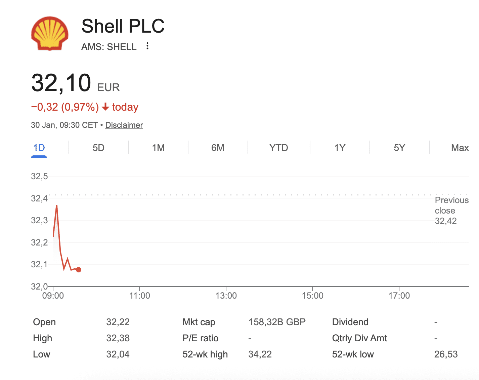Click the AMS: SHELL ticker text

(109, 47)
